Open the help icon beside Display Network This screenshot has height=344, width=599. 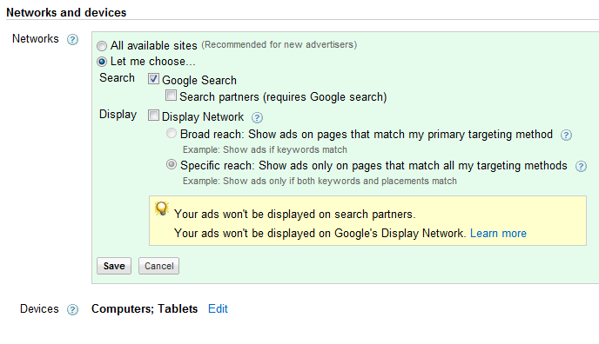tap(257, 118)
